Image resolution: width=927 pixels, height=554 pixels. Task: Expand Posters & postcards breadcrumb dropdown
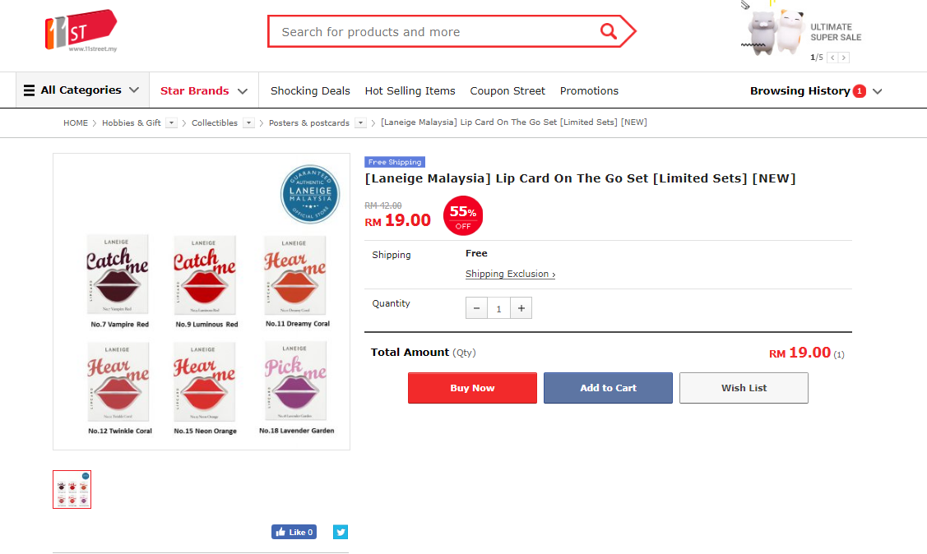[x=360, y=123]
